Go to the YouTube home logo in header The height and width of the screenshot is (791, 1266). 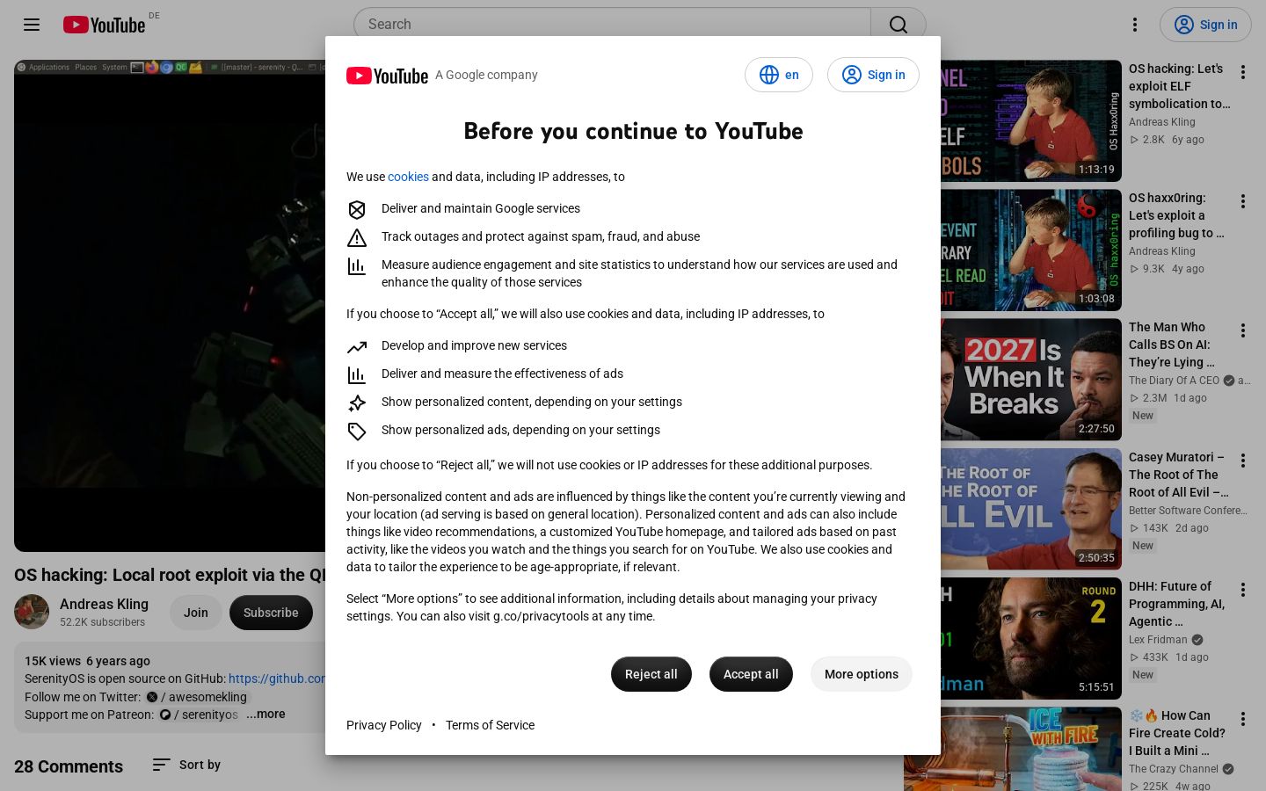pyautogui.click(x=105, y=25)
